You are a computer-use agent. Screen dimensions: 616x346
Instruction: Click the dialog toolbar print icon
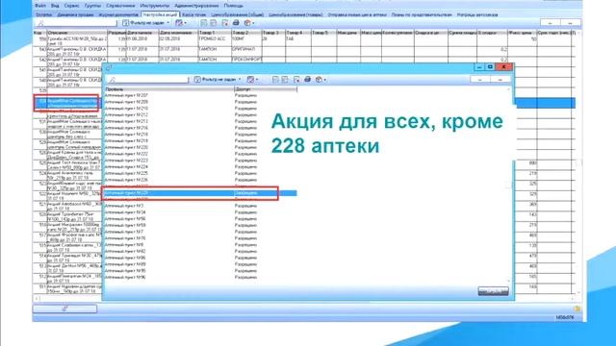[307, 80]
